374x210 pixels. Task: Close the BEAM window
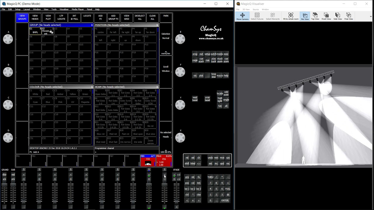click(x=157, y=87)
